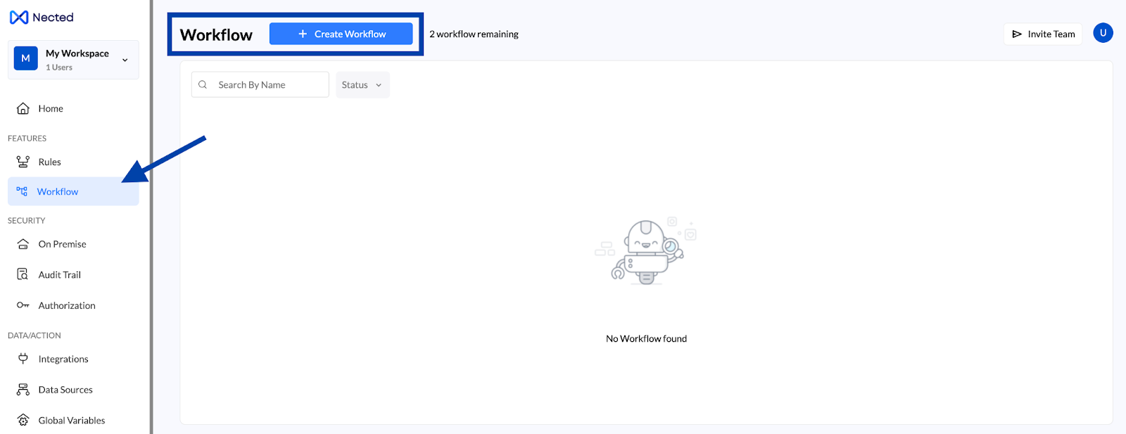The width and height of the screenshot is (1126, 434).
Task: Click the SECURITY section label
Action: click(x=26, y=220)
